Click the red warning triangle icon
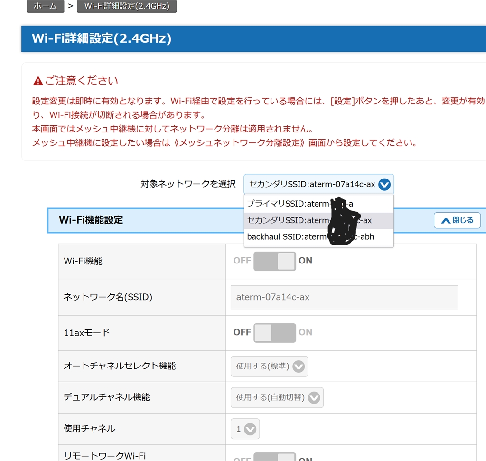486x461 pixels. (38, 81)
